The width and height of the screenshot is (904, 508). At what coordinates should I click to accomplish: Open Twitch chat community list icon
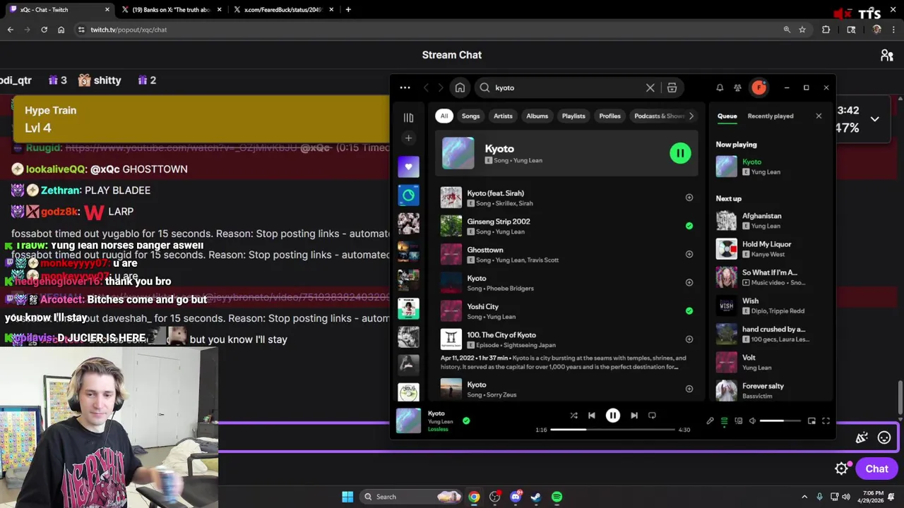pos(887,55)
